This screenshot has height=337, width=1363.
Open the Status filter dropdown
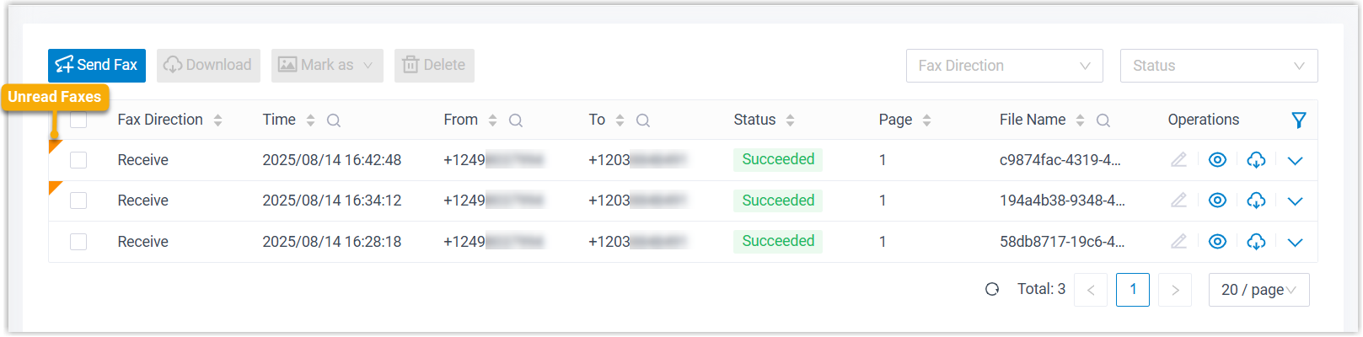[1218, 66]
